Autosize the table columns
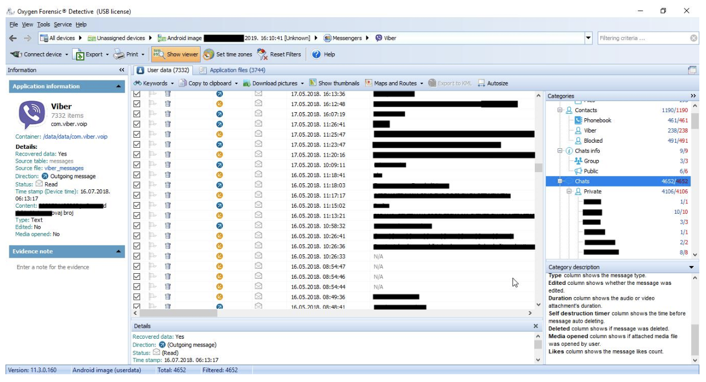Screen dimensions: 706x382 click(x=493, y=83)
